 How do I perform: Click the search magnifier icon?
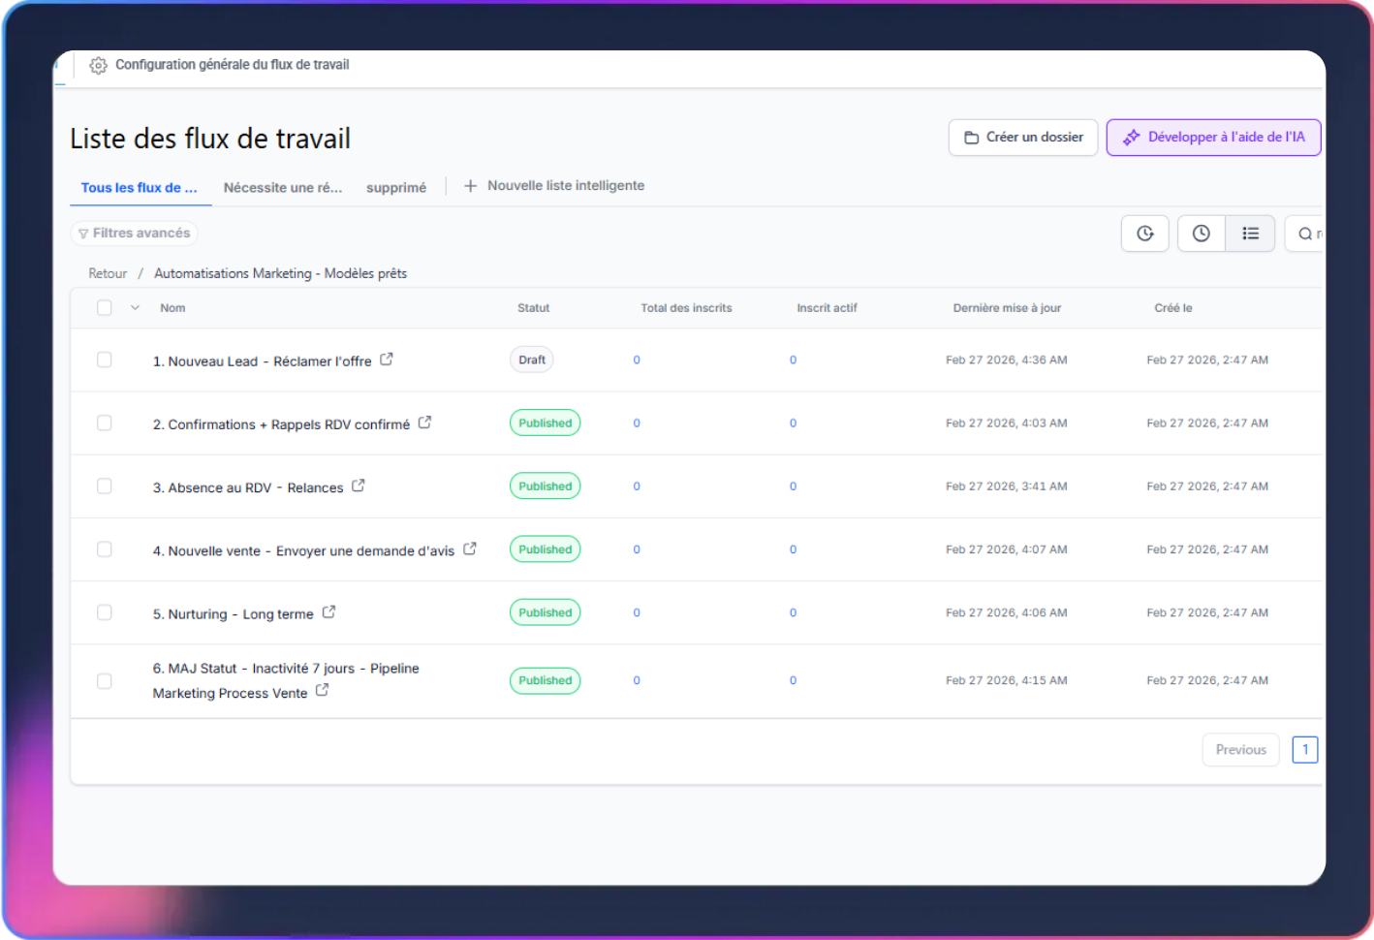coord(1305,234)
